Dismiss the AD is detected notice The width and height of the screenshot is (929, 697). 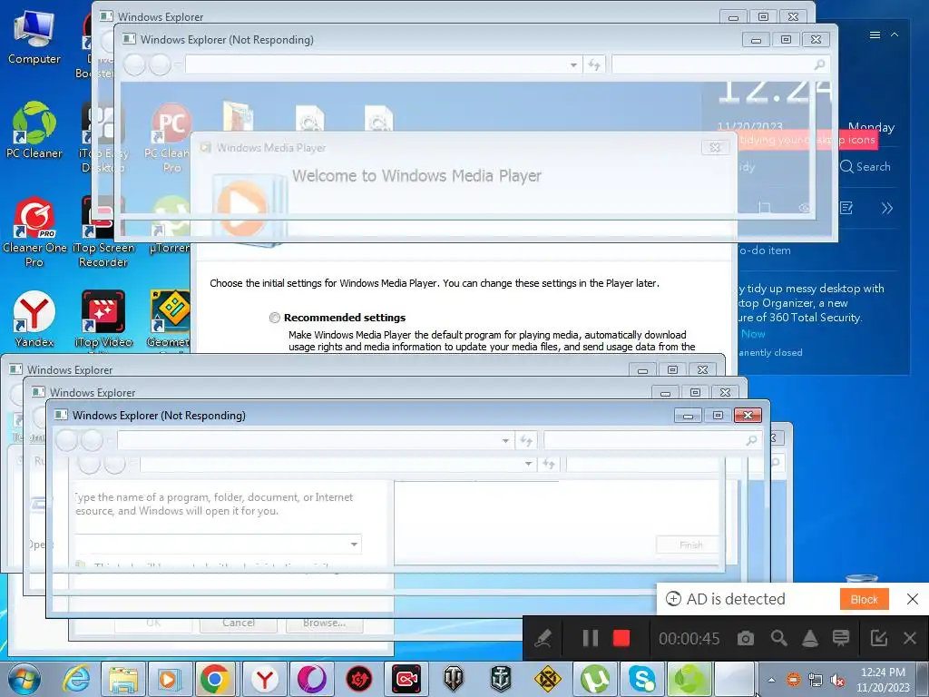point(913,599)
